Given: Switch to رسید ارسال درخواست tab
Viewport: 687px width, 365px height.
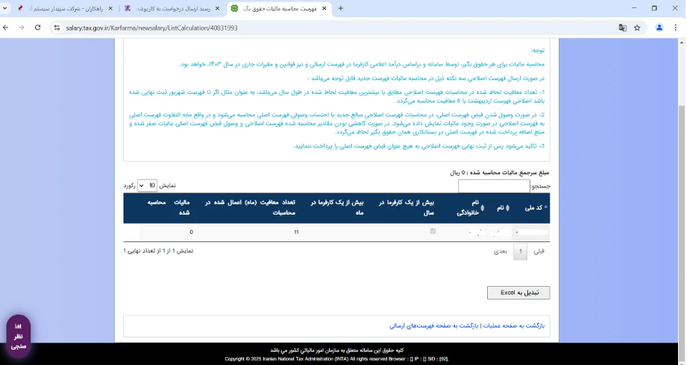Looking at the screenshot, I should (x=171, y=9).
